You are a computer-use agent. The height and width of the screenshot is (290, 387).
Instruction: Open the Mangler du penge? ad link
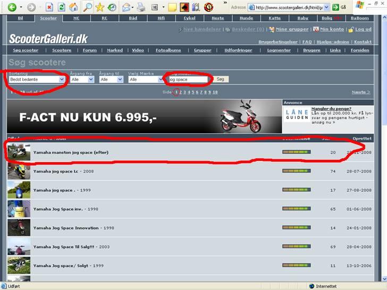[x=331, y=108]
